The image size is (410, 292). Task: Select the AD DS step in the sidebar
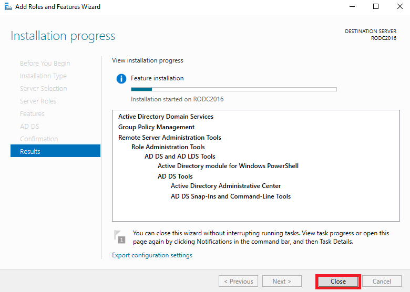pos(29,127)
